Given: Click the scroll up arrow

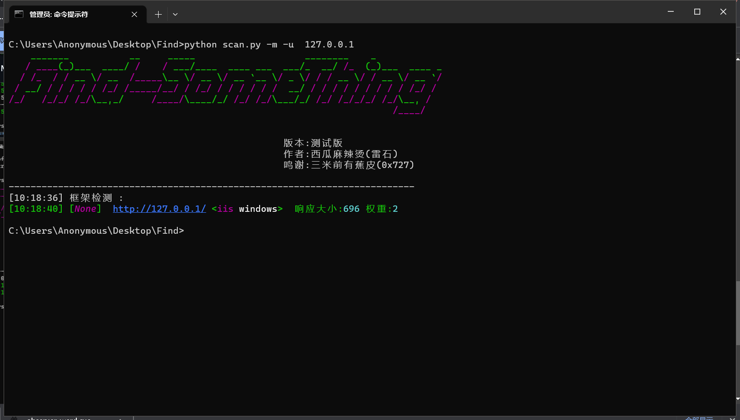Looking at the screenshot, I should tap(738, 59).
